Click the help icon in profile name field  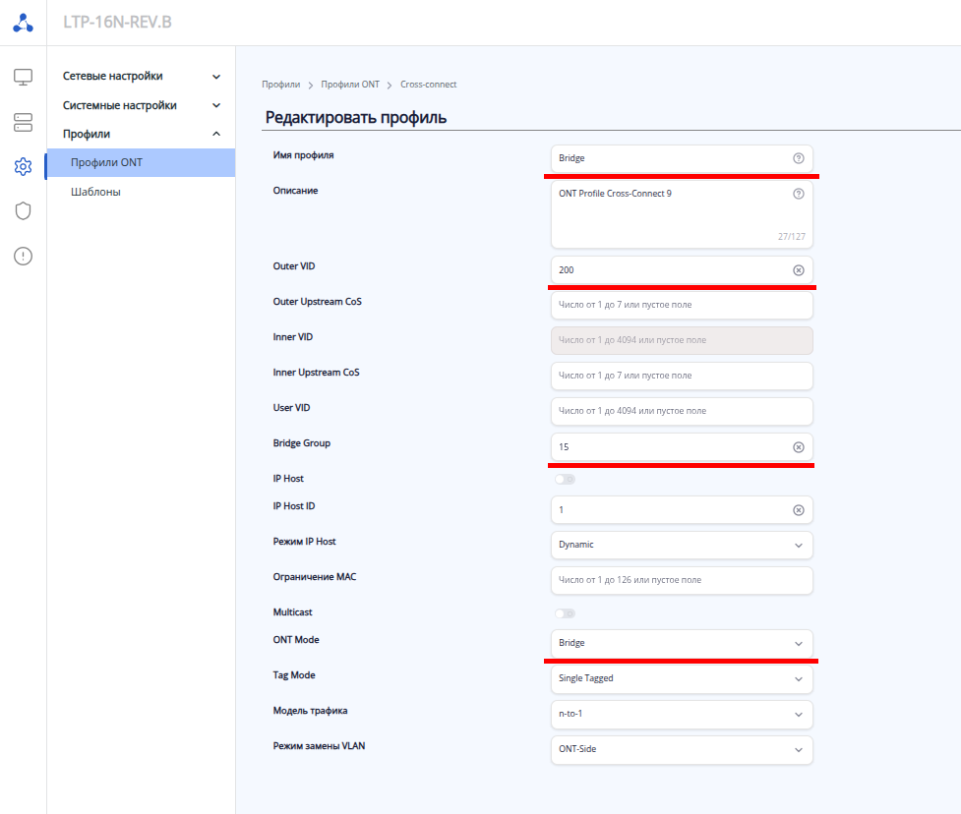(798, 158)
